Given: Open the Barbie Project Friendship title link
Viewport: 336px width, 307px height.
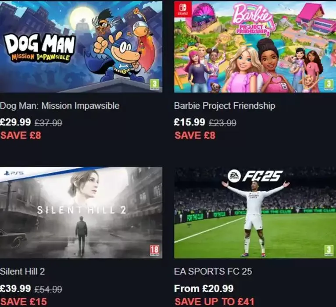Looking at the screenshot, I should tap(225, 106).
